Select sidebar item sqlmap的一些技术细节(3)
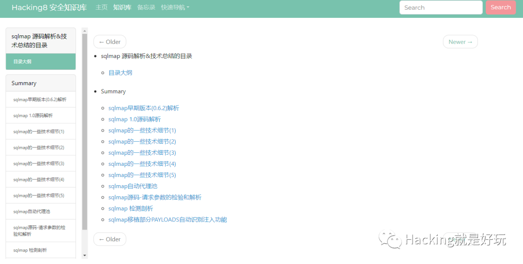The height and width of the screenshot is (264, 523). [x=41, y=163]
